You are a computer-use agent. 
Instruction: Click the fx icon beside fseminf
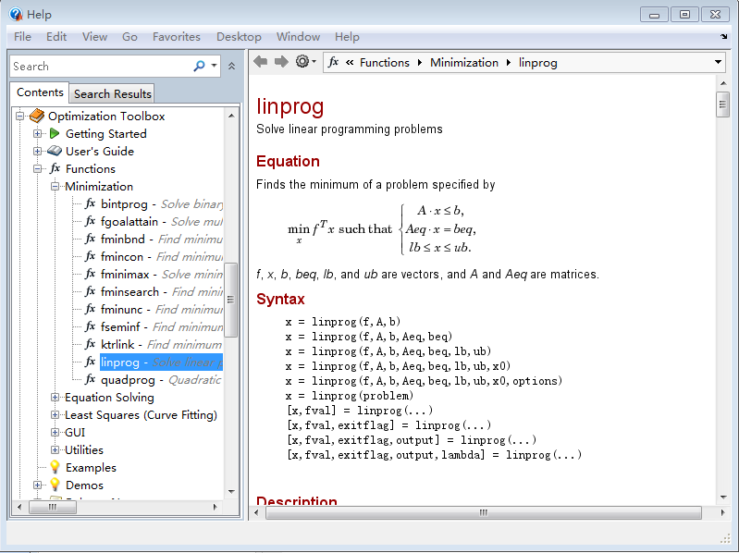click(x=90, y=326)
